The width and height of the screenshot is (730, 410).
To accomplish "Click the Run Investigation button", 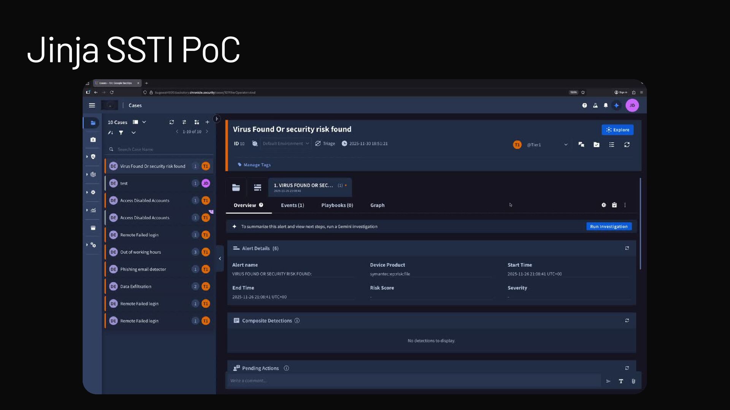I will point(609,227).
